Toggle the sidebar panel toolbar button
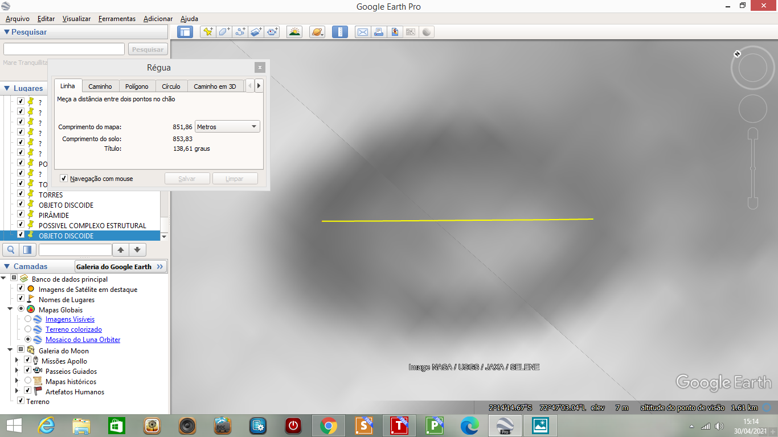The image size is (778, 437). (185, 32)
